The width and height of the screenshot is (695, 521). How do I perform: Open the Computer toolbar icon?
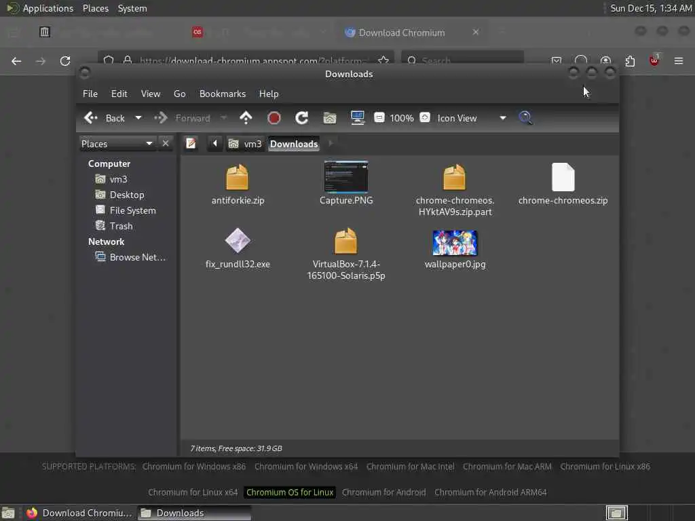coord(358,118)
